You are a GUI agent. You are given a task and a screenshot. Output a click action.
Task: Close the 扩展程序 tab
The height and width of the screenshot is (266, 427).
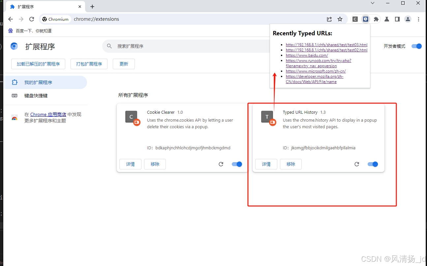(x=80, y=7)
